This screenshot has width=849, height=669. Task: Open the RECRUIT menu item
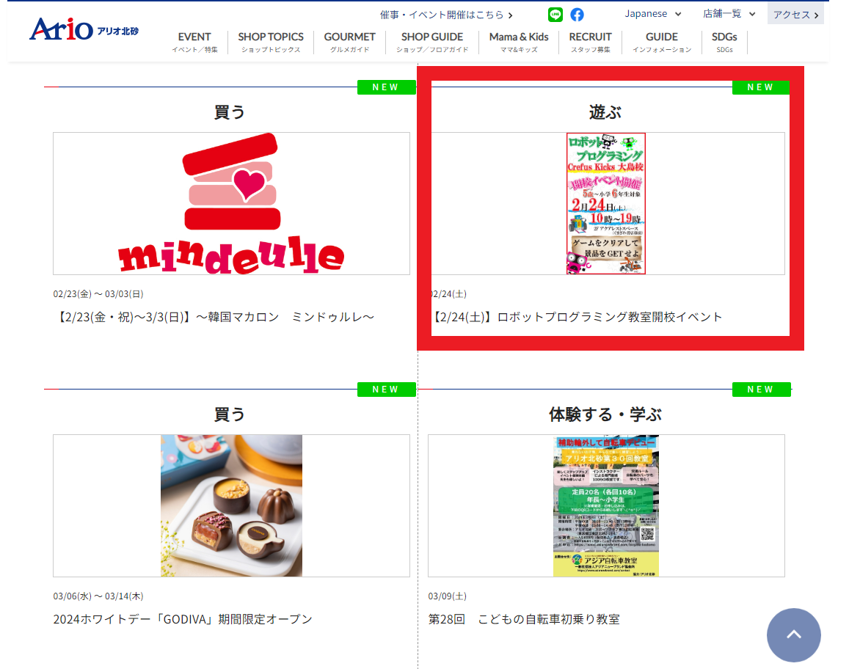[590, 43]
